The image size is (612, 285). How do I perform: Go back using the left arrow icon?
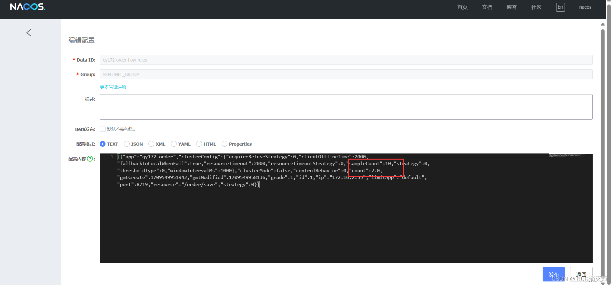29,33
